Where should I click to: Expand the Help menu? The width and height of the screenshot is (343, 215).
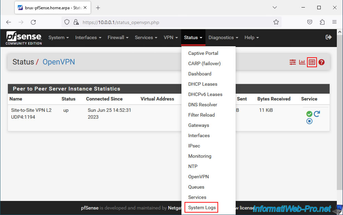tap(251, 38)
